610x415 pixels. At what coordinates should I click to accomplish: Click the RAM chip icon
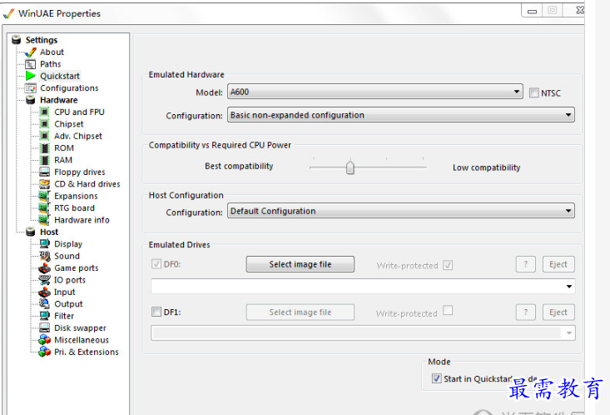click(x=45, y=160)
